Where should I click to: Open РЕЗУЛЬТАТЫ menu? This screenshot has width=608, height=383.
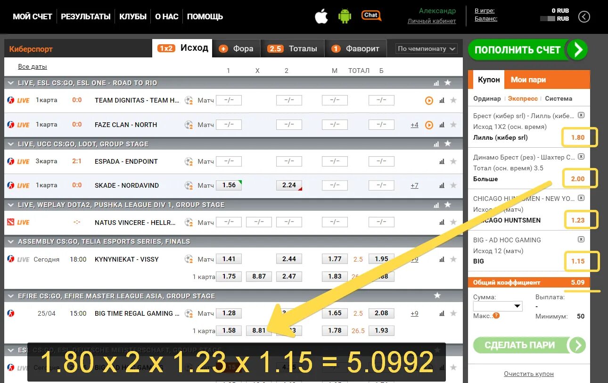[86, 16]
